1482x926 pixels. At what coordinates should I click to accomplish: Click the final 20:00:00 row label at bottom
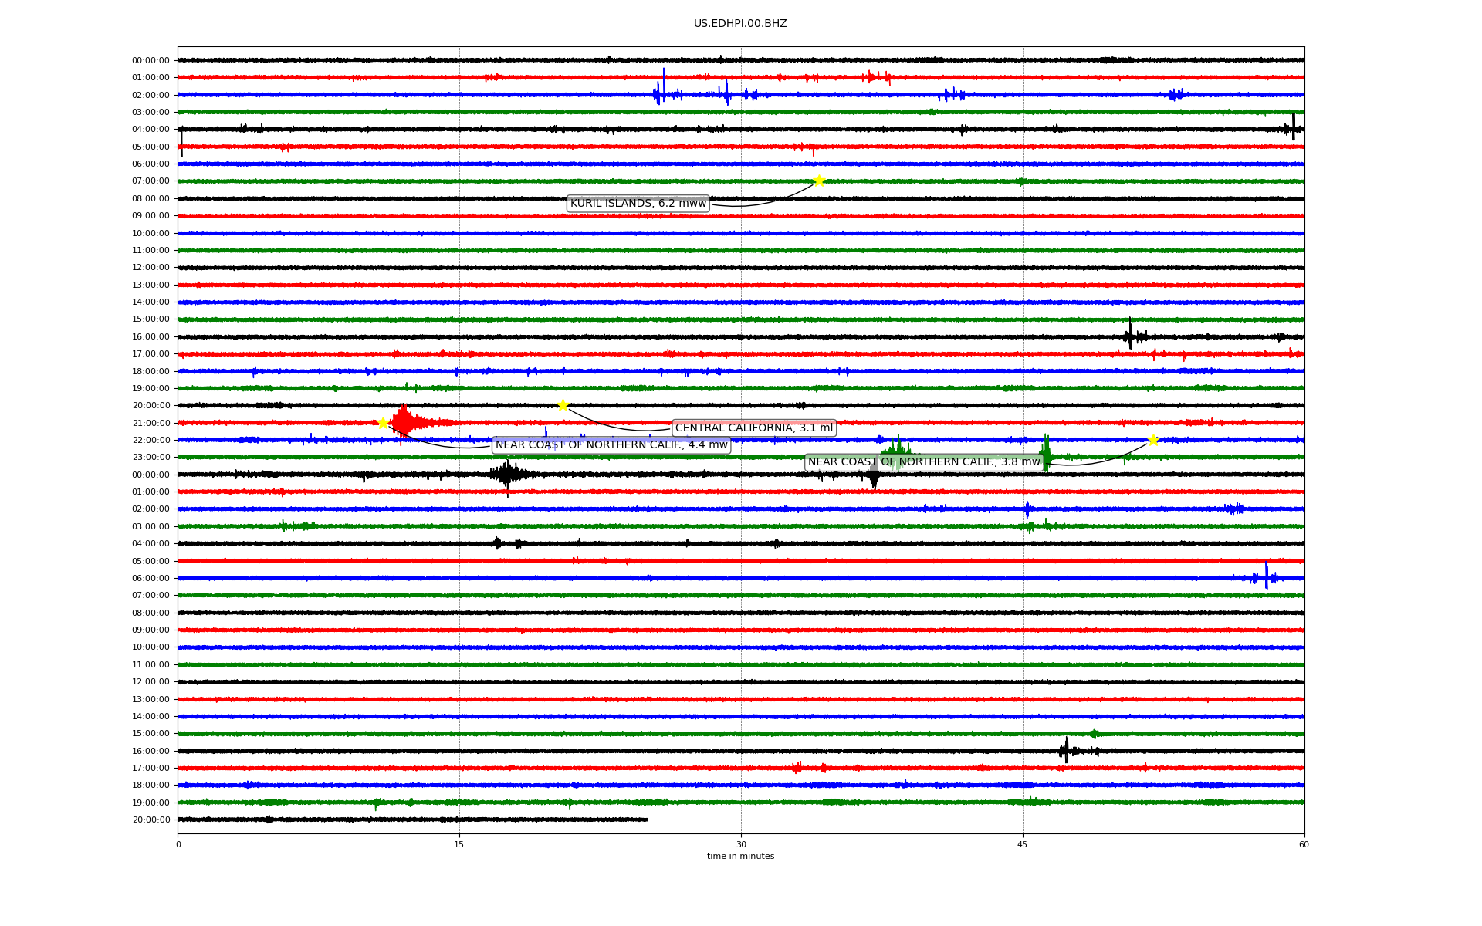(x=151, y=820)
